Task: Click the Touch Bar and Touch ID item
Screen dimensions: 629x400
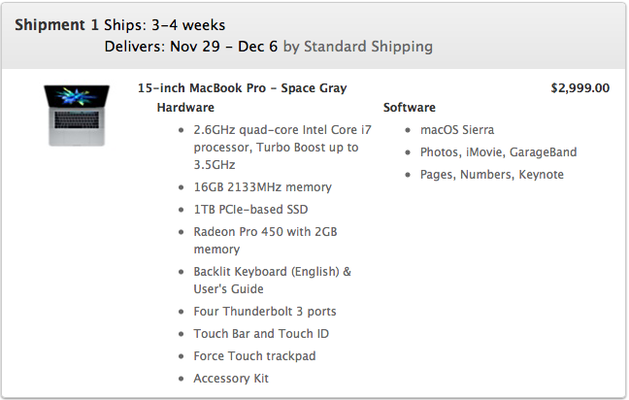Action: pyautogui.click(x=261, y=334)
